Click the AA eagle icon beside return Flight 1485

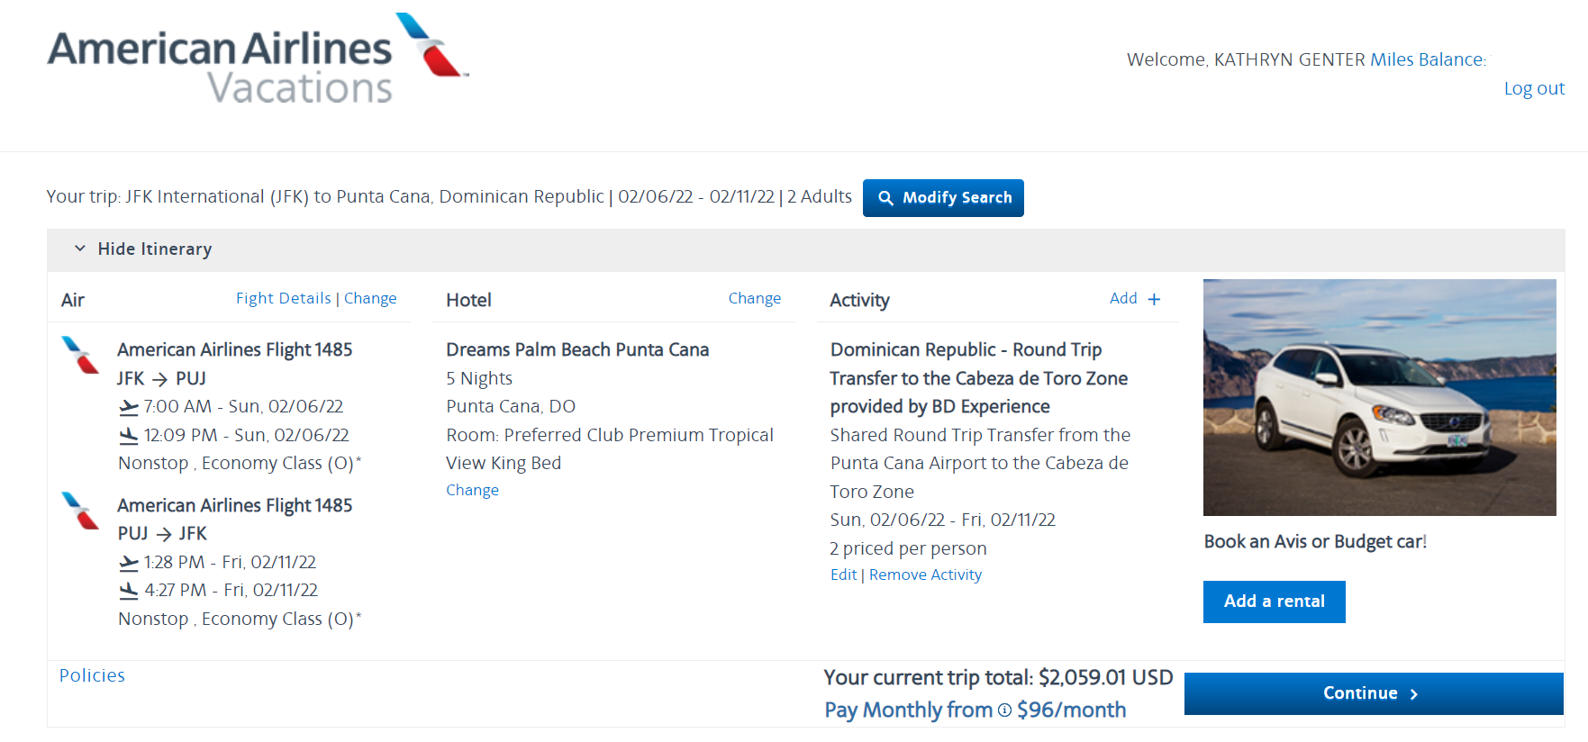click(x=80, y=511)
